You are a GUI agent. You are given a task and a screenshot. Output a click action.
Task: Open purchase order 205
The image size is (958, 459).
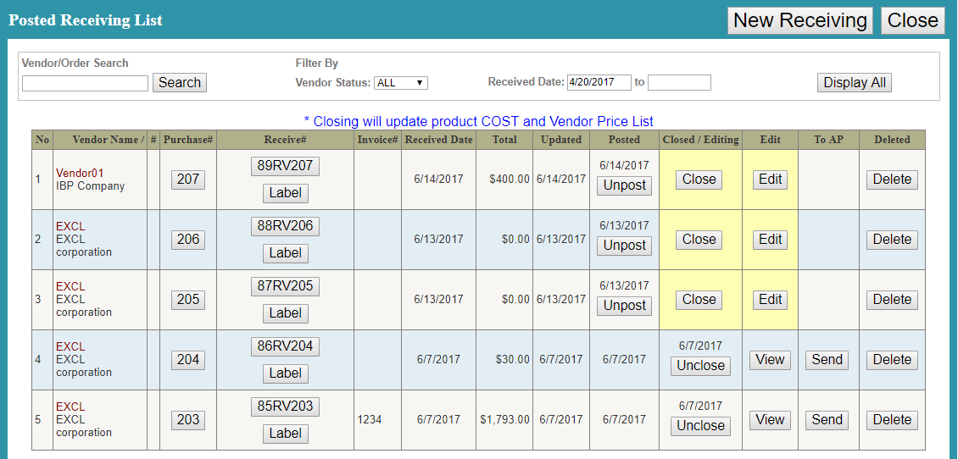click(188, 300)
